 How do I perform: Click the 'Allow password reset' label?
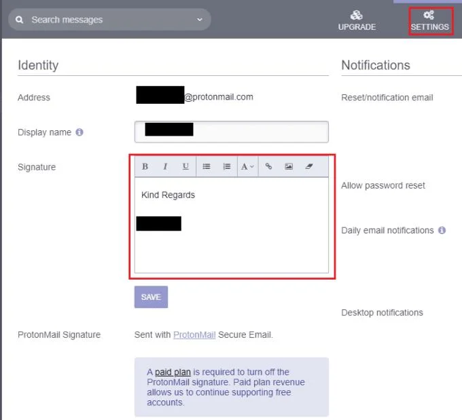383,185
